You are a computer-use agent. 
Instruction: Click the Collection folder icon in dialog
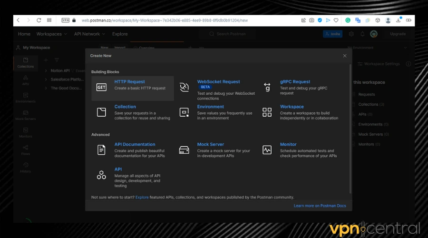point(101,112)
